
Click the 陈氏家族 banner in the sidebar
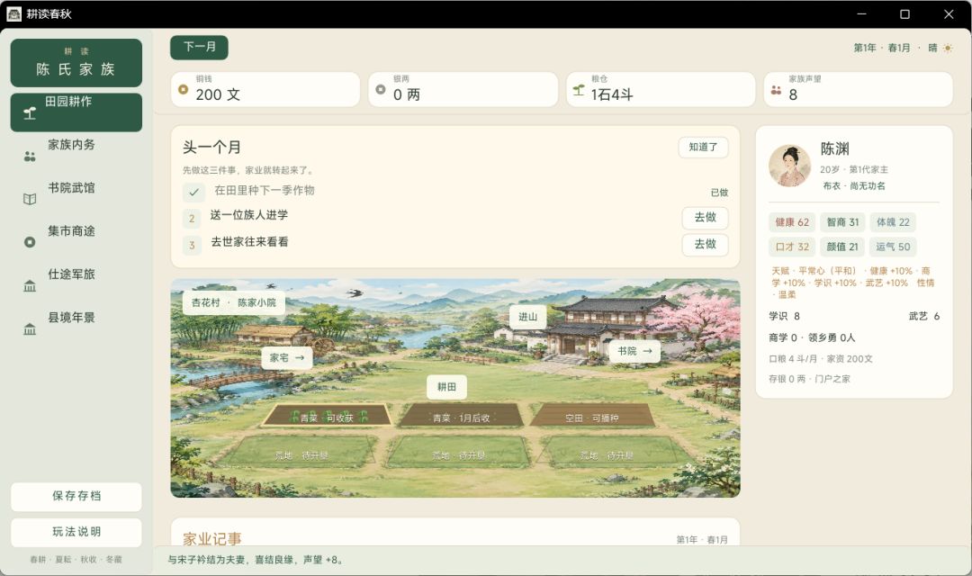tap(76, 63)
